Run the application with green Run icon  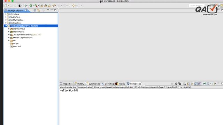click(x=31, y=6)
